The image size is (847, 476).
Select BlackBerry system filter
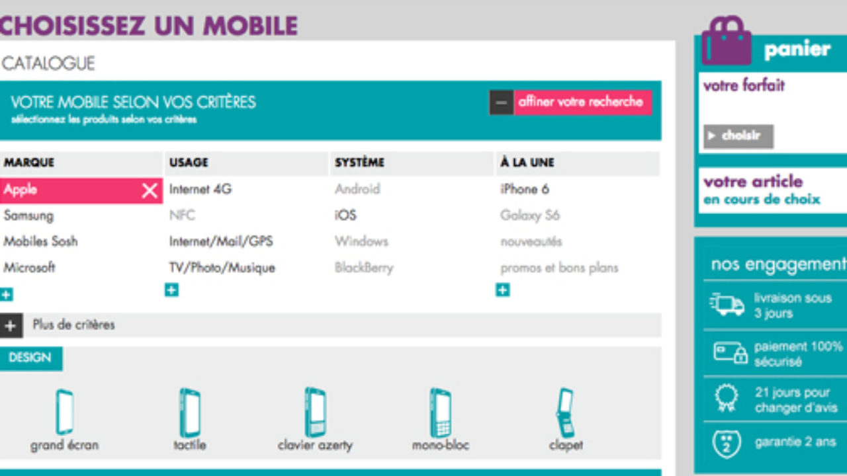point(364,268)
